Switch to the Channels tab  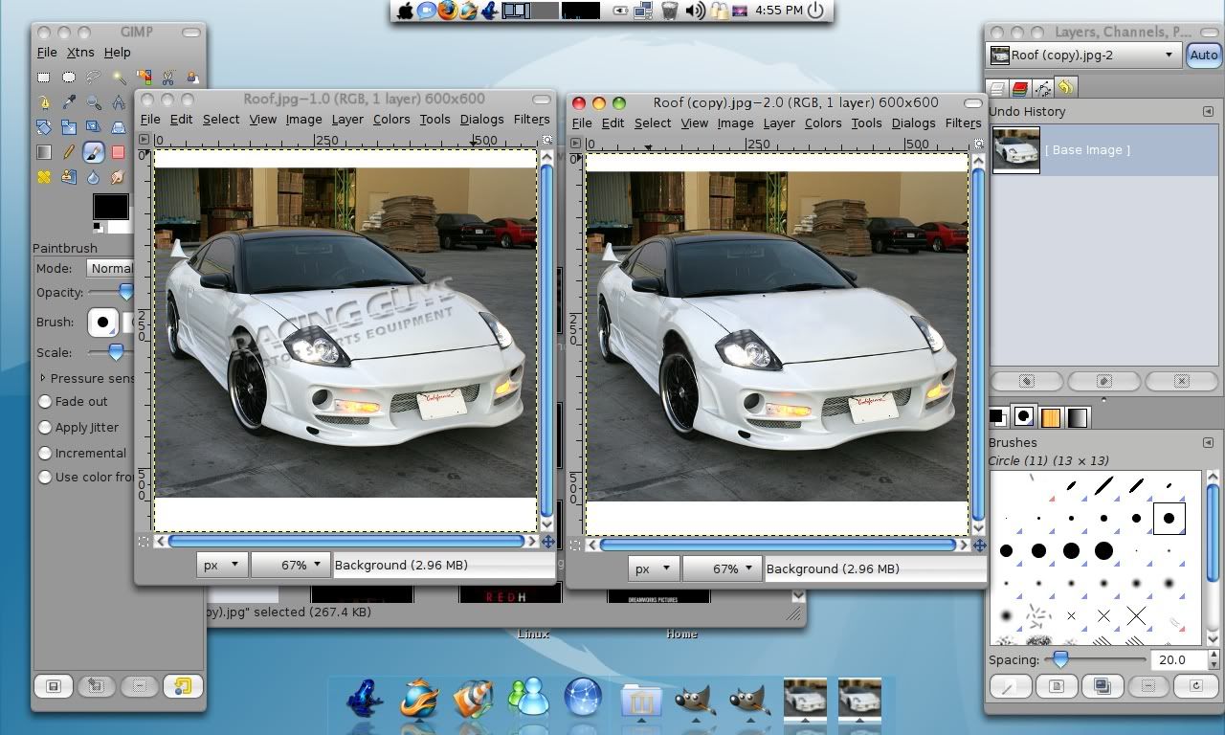(x=1020, y=88)
